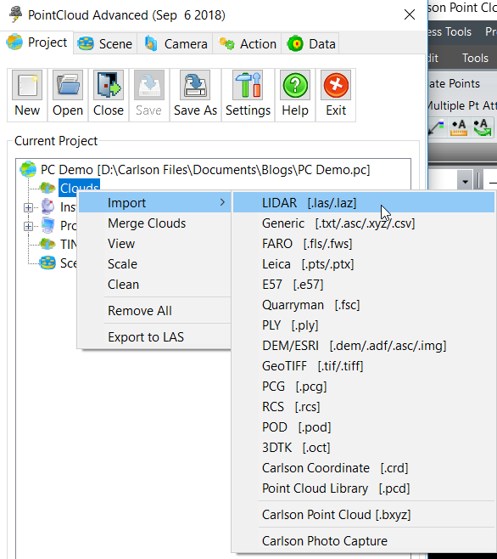
Task: Click the point text annotation icon in background window
Action: (x=459, y=128)
